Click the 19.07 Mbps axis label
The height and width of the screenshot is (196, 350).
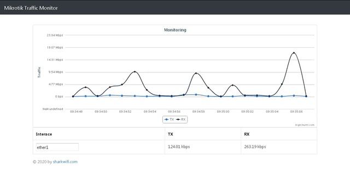point(55,47)
